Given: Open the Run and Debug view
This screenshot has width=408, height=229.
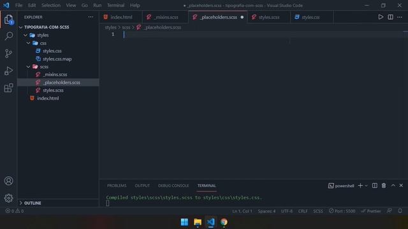Looking at the screenshot, I should pyautogui.click(x=8, y=71).
